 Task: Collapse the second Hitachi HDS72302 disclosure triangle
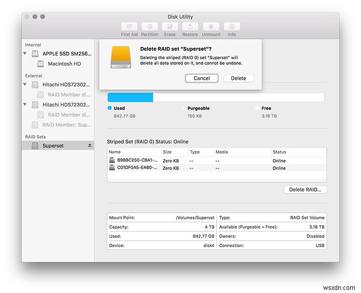click(25, 105)
